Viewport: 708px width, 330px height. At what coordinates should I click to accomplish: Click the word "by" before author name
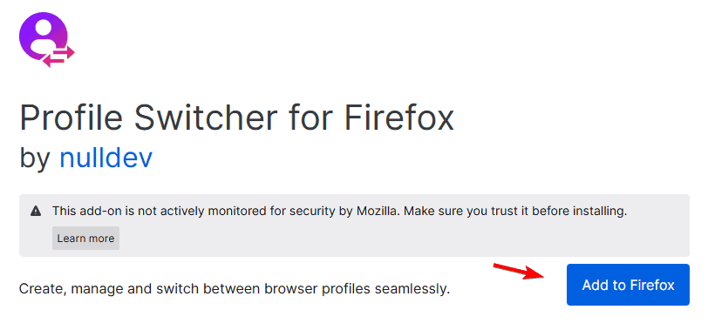tap(34, 158)
